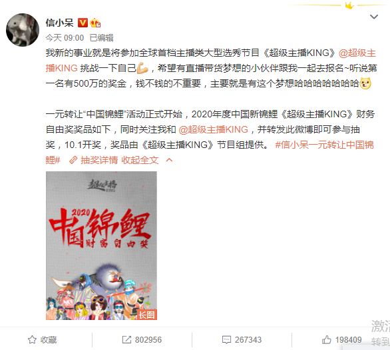This screenshot has width=390, height=350.
Task: Open the #信小呆一元转让中国锦鲤# hashtag topic
Action: pyautogui.click(x=210, y=152)
